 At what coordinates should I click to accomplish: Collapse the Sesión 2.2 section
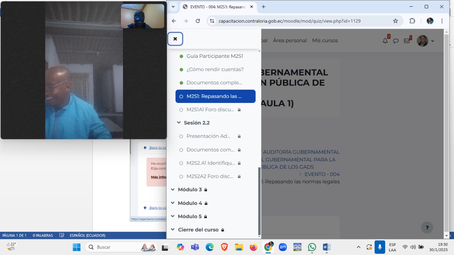pyautogui.click(x=179, y=123)
